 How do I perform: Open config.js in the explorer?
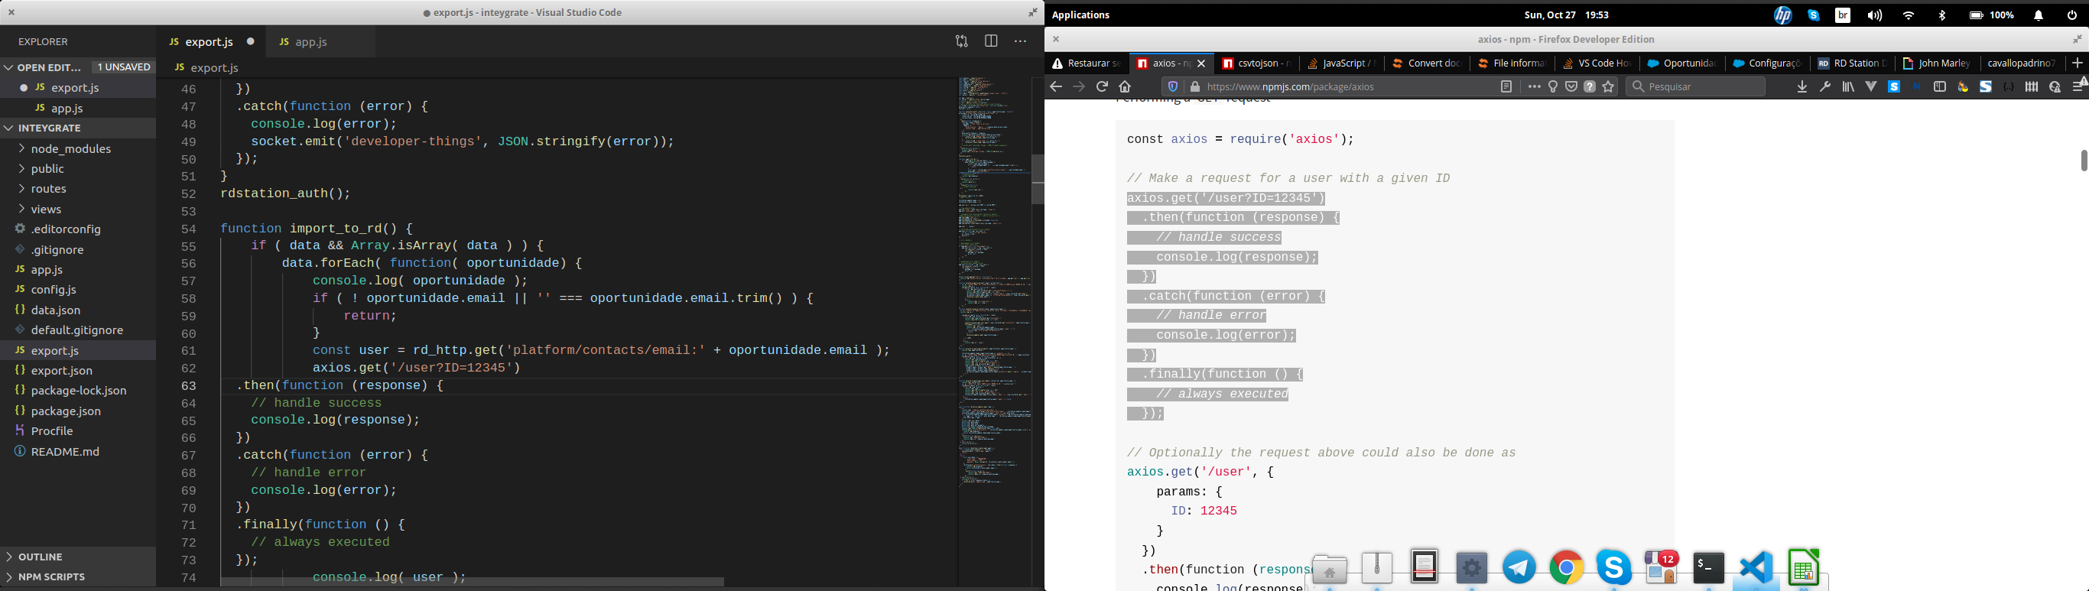[x=54, y=290]
